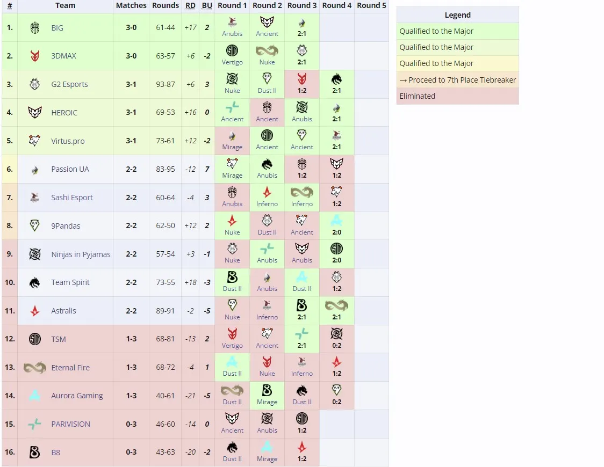Click the Legend heading
The image size is (604, 467).
tap(458, 15)
